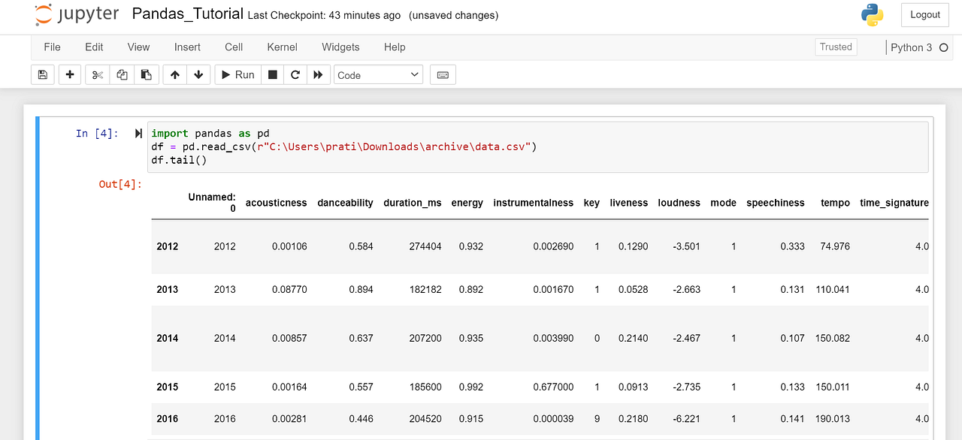This screenshot has width=962, height=440.
Task: Paste cell from clipboard
Action: click(x=147, y=74)
